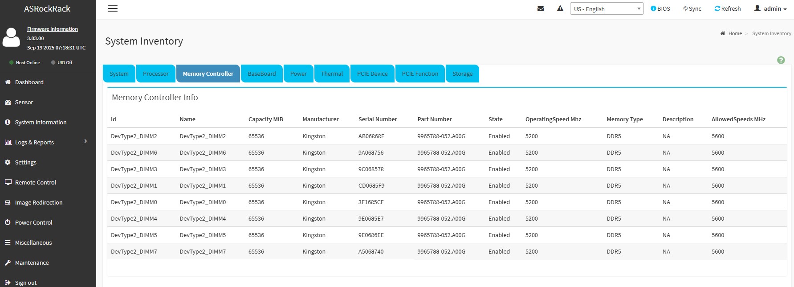Viewport: 794px width, 287px height.
Task: Click the green help question mark icon
Action: [781, 60]
